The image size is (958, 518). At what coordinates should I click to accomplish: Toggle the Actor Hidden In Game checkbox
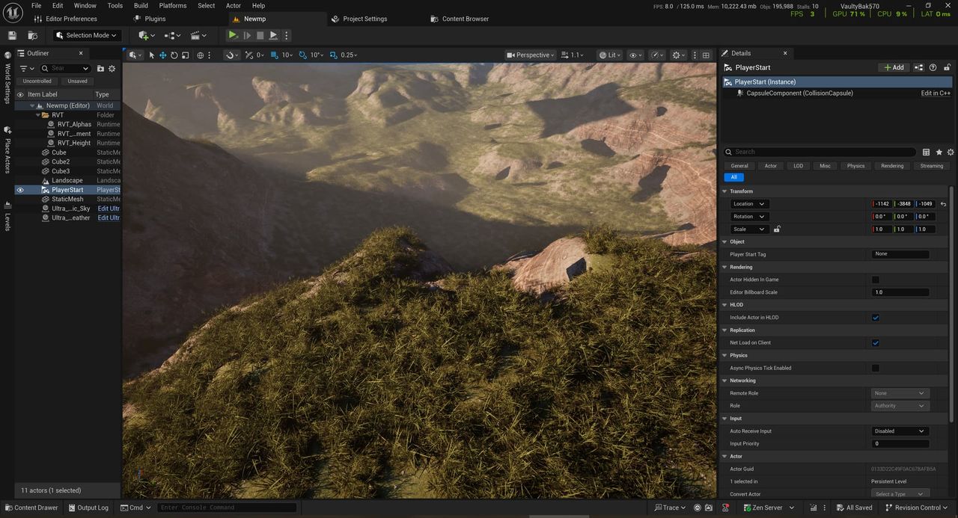(x=876, y=280)
